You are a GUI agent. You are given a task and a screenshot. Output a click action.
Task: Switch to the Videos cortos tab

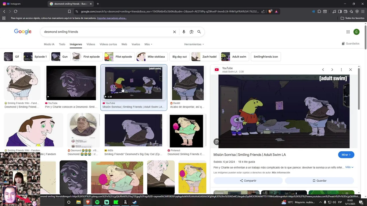click(108, 44)
